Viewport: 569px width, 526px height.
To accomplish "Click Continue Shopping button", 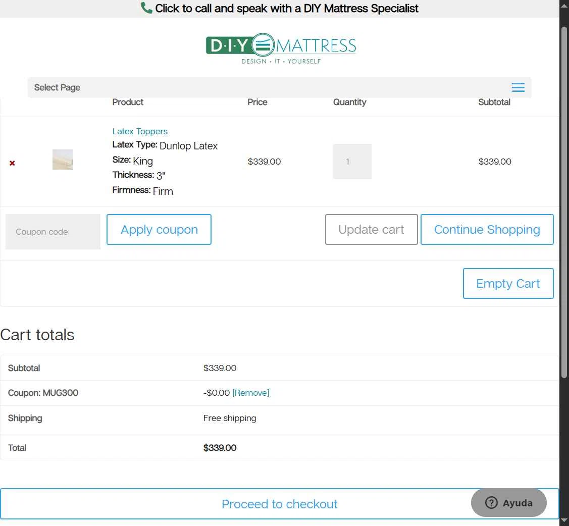I will coord(487,229).
